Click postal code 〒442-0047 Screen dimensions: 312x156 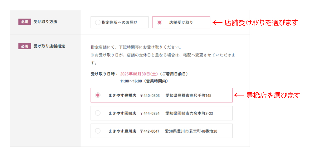coord(150,131)
